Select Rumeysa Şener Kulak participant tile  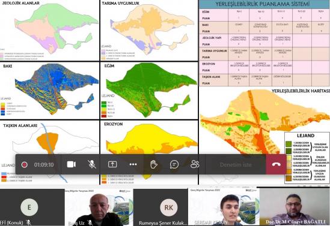(160, 207)
